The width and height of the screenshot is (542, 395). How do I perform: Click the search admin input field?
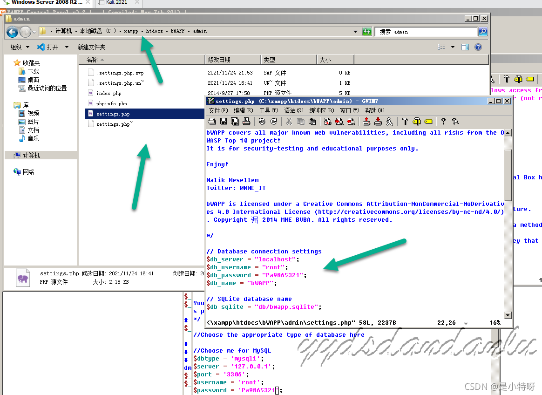426,32
